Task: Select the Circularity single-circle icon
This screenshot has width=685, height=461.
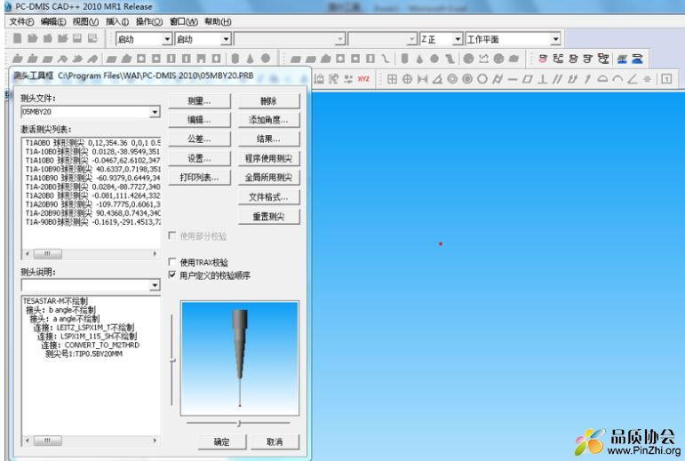Action: pyautogui.click(x=482, y=79)
